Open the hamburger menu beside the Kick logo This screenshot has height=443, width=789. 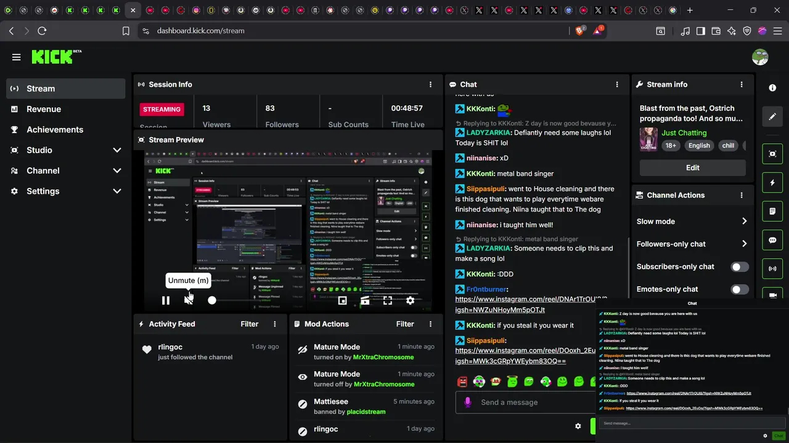point(17,57)
